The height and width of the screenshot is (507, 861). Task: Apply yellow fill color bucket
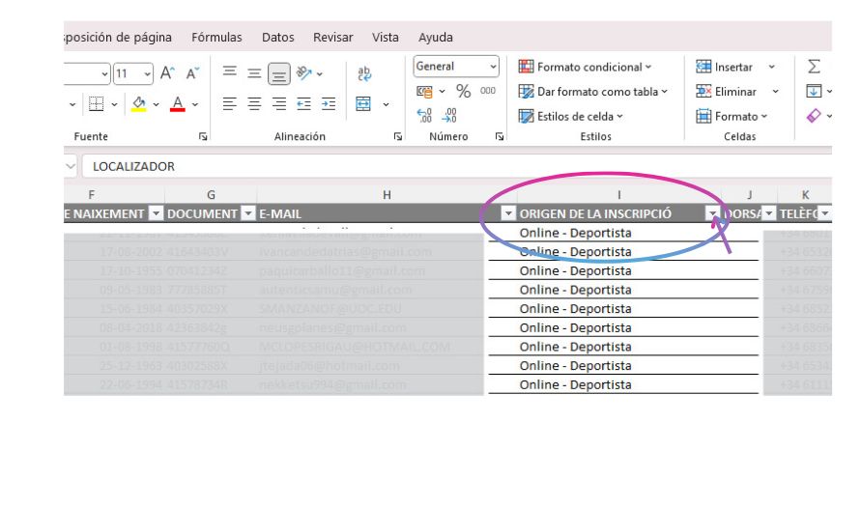[x=138, y=103]
